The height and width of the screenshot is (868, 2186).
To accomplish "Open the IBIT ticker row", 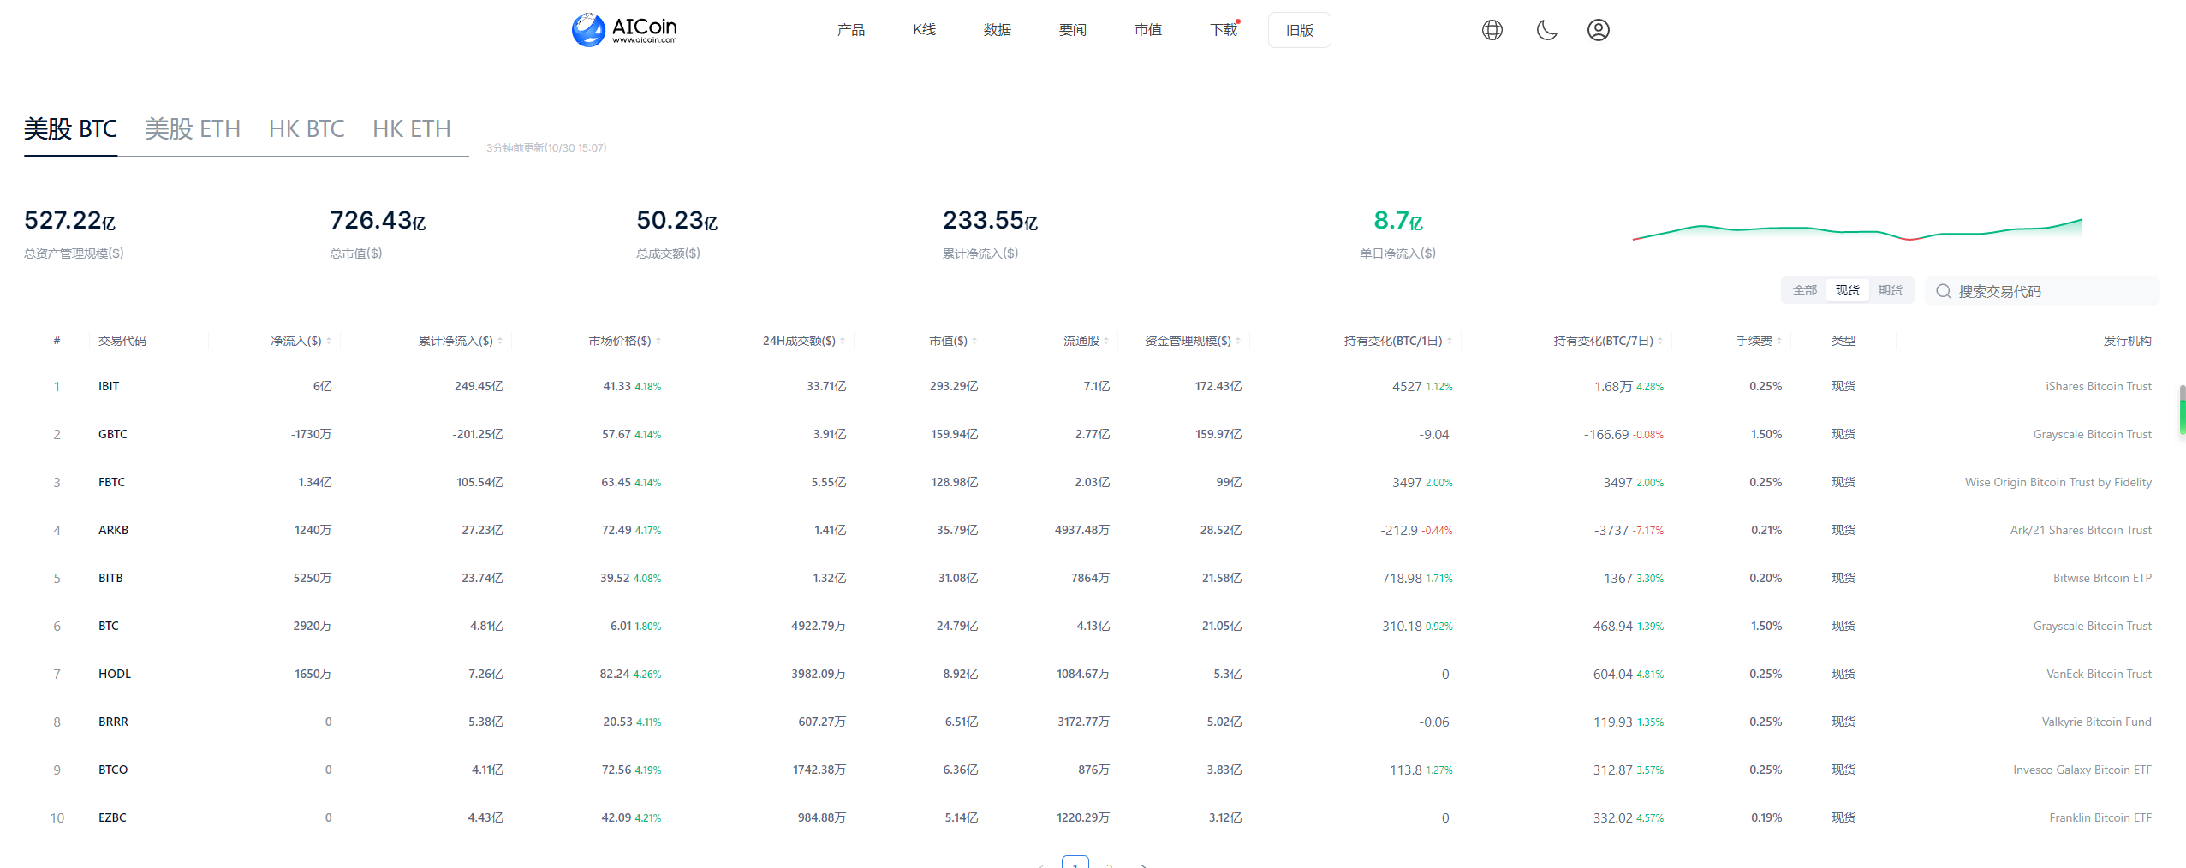I will coord(1093,386).
